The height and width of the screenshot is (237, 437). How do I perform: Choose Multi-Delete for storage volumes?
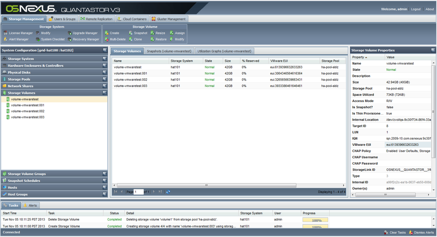tap(115, 39)
